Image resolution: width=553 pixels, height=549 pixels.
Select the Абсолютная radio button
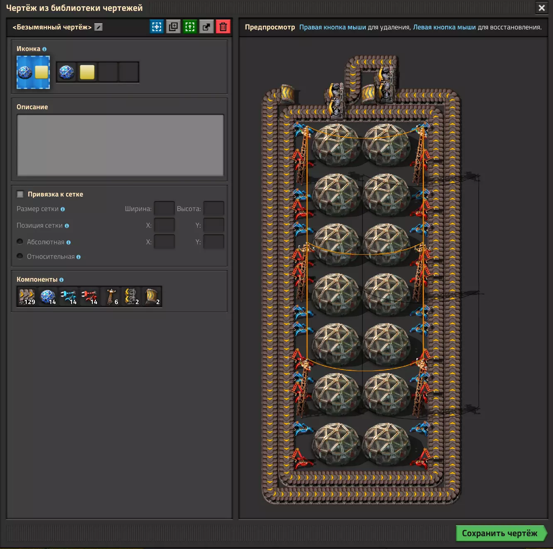click(x=20, y=242)
